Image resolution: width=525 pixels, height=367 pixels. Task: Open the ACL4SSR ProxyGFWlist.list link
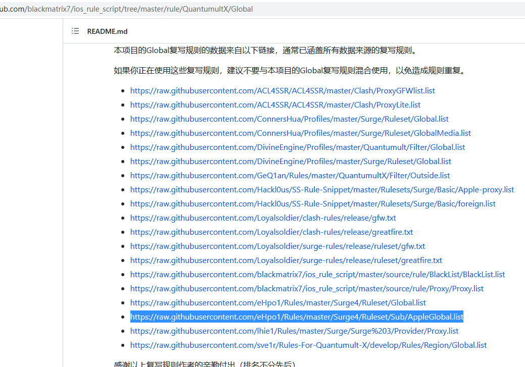point(282,90)
